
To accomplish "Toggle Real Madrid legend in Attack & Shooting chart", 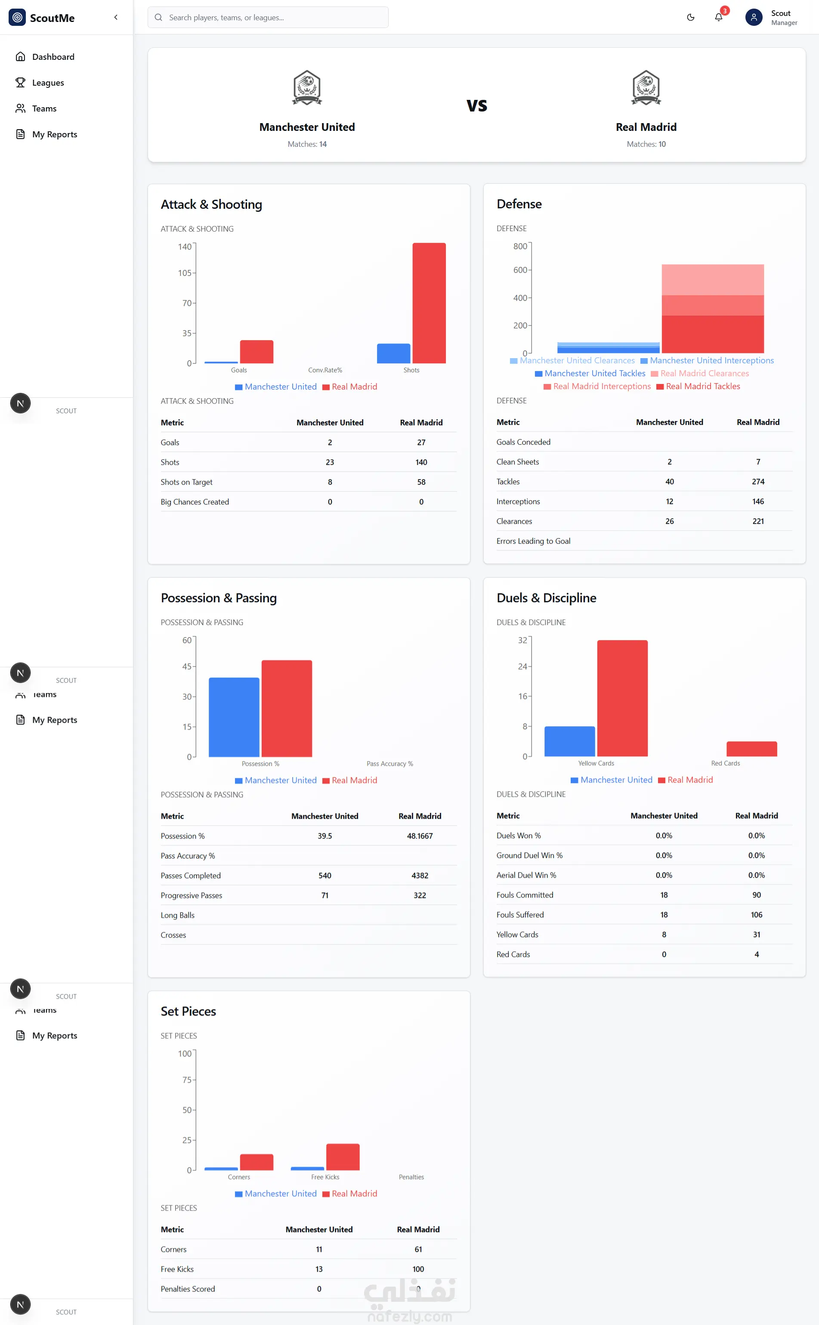I will [x=349, y=387].
